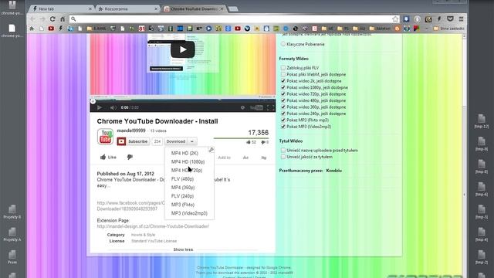Viewport: 494px width, 278px height.
Task: Switch to the Rozszerzenia tab
Action: 127,8
